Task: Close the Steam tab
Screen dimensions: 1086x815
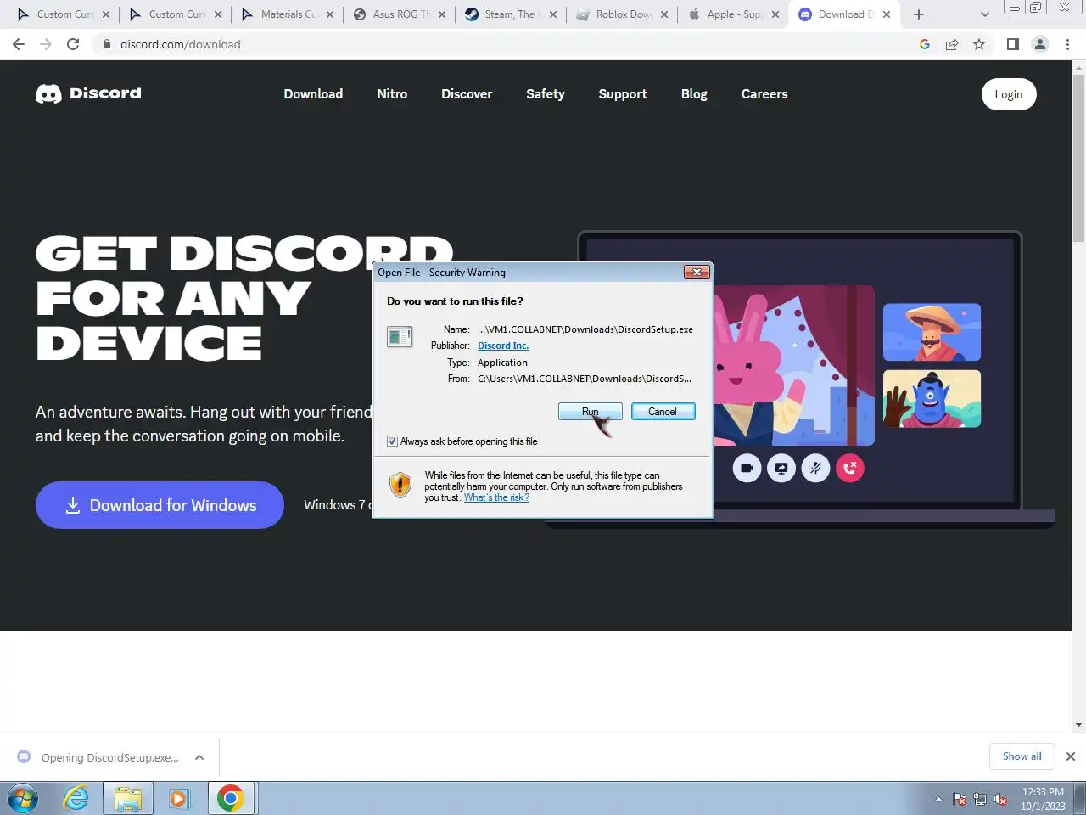Action: click(554, 14)
